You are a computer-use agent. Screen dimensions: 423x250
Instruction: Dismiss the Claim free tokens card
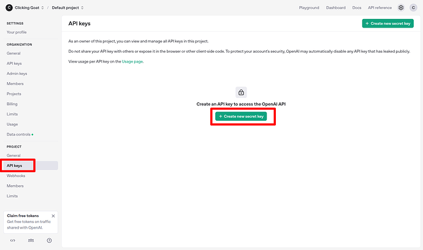pyautogui.click(x=53, y=216)
